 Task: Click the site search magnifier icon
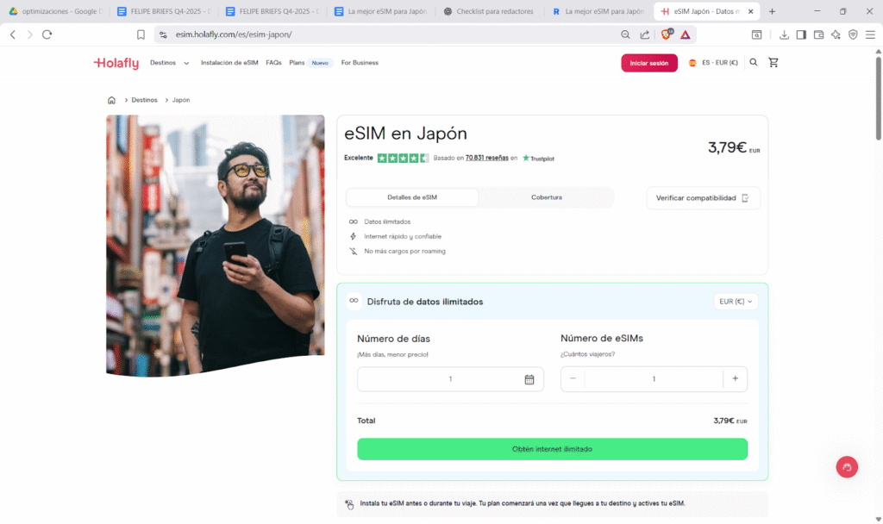tap(754, 63)
